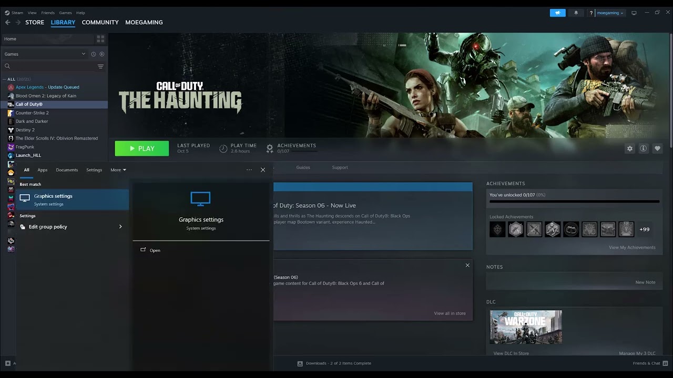Select Apex Legends in game list
673x378 pixels.
(54, 87)
